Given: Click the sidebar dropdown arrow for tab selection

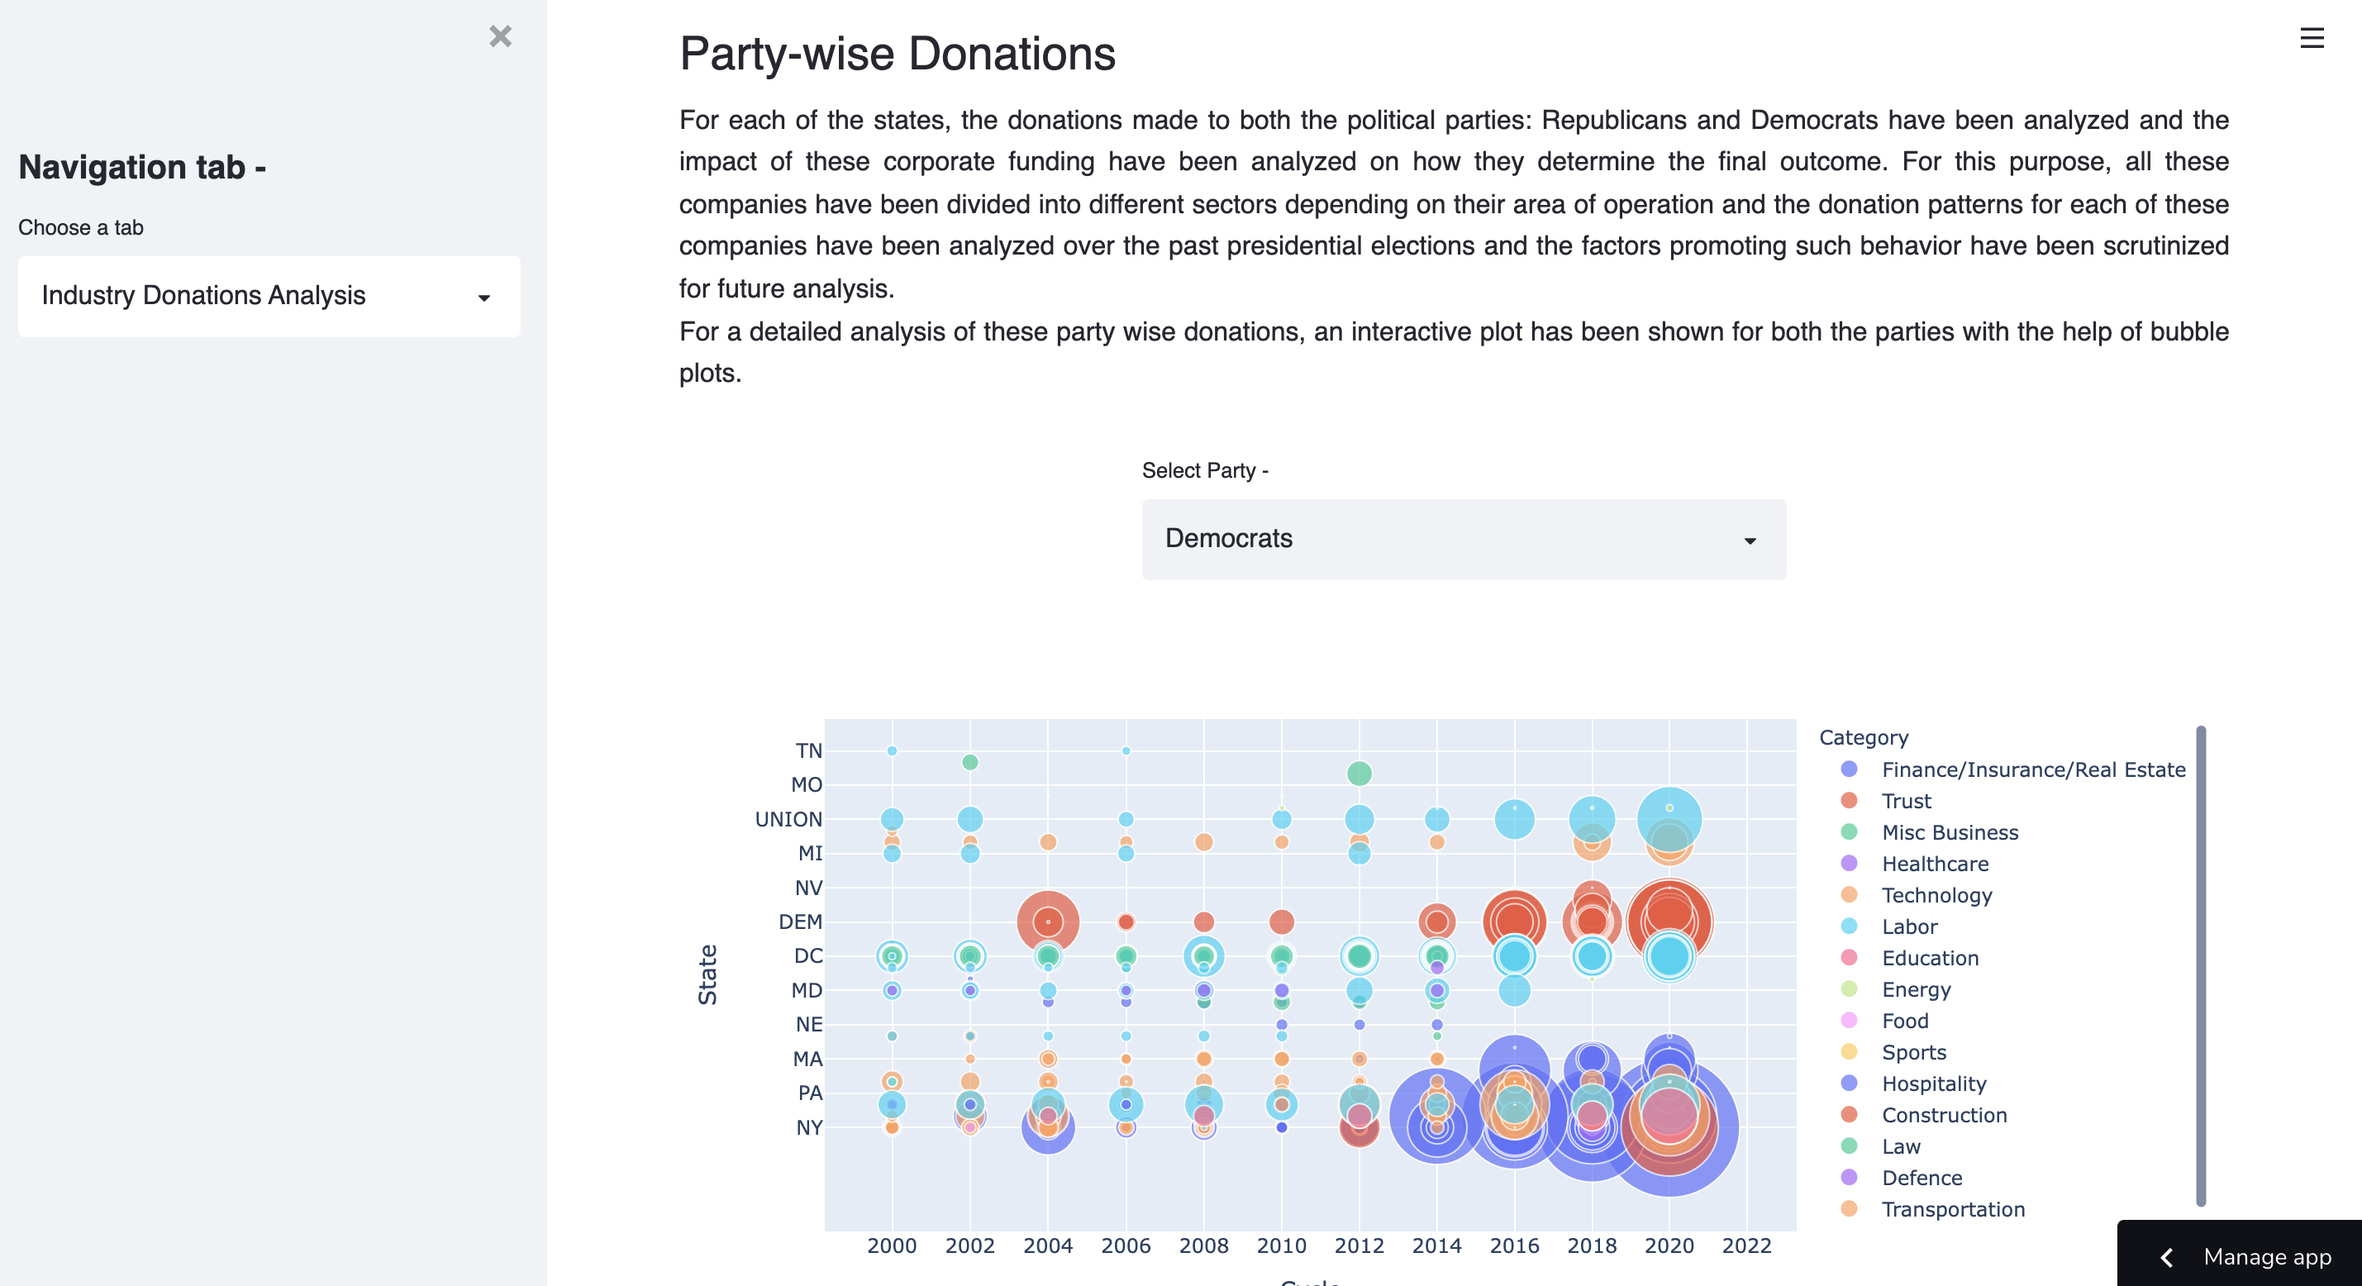Looking at the screenshot, I should coord(484,298).
